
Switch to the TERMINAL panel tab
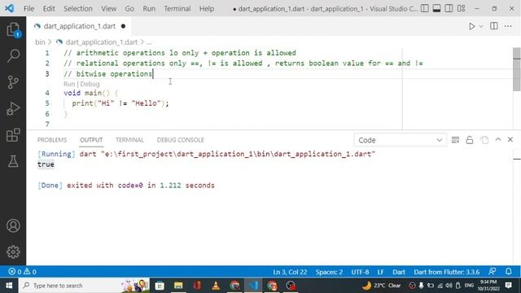129,140
